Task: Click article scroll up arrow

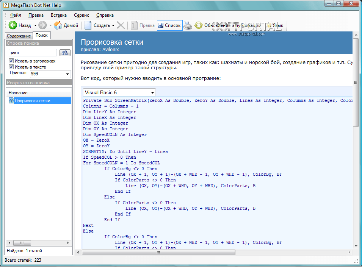Action: point(356,35)
